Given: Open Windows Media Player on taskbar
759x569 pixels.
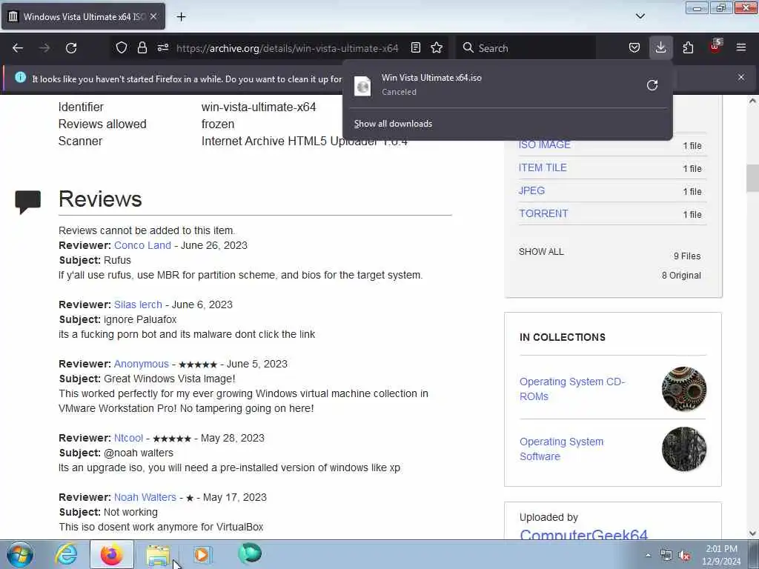Looking at the screenshot, I should (202, 554).
